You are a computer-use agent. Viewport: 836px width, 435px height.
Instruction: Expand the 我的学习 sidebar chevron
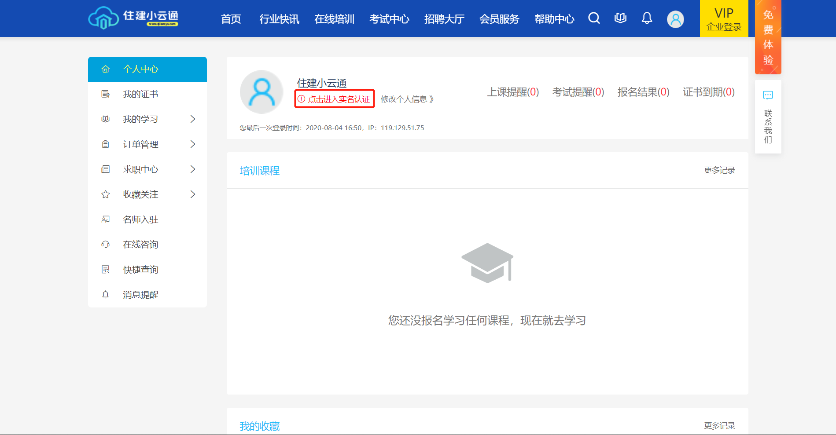click(x=192, y=119)
